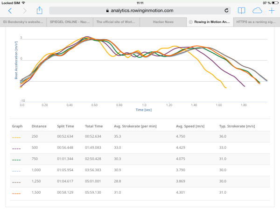Screen dimensions: 280x210
Task: Click total time 05:01.001
Action: [93, 181]
